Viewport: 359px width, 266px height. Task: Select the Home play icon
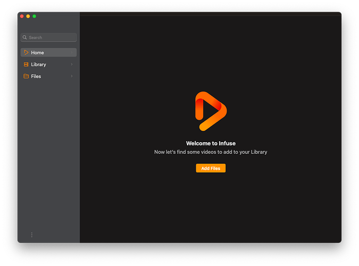[x=26, y=53]
